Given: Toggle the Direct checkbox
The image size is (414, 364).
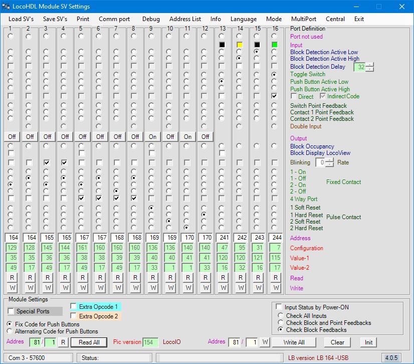Looking at the screenshot, I should [x=294, y=96].
